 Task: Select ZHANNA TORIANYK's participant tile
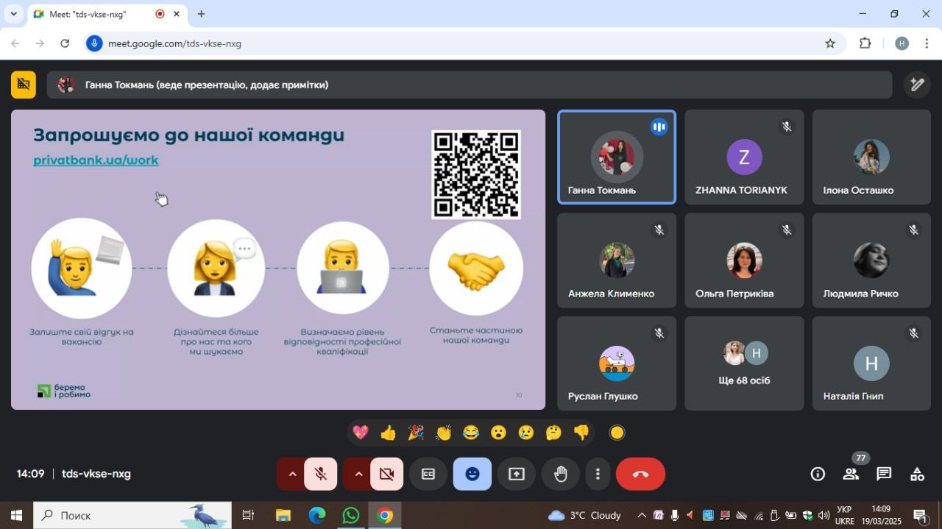(x=744, y=157)
